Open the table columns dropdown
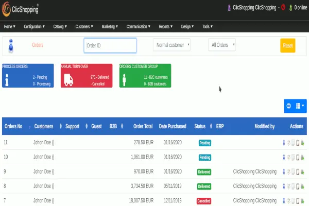Viewport: 309px width, 206px height. (x=300, y=106)
